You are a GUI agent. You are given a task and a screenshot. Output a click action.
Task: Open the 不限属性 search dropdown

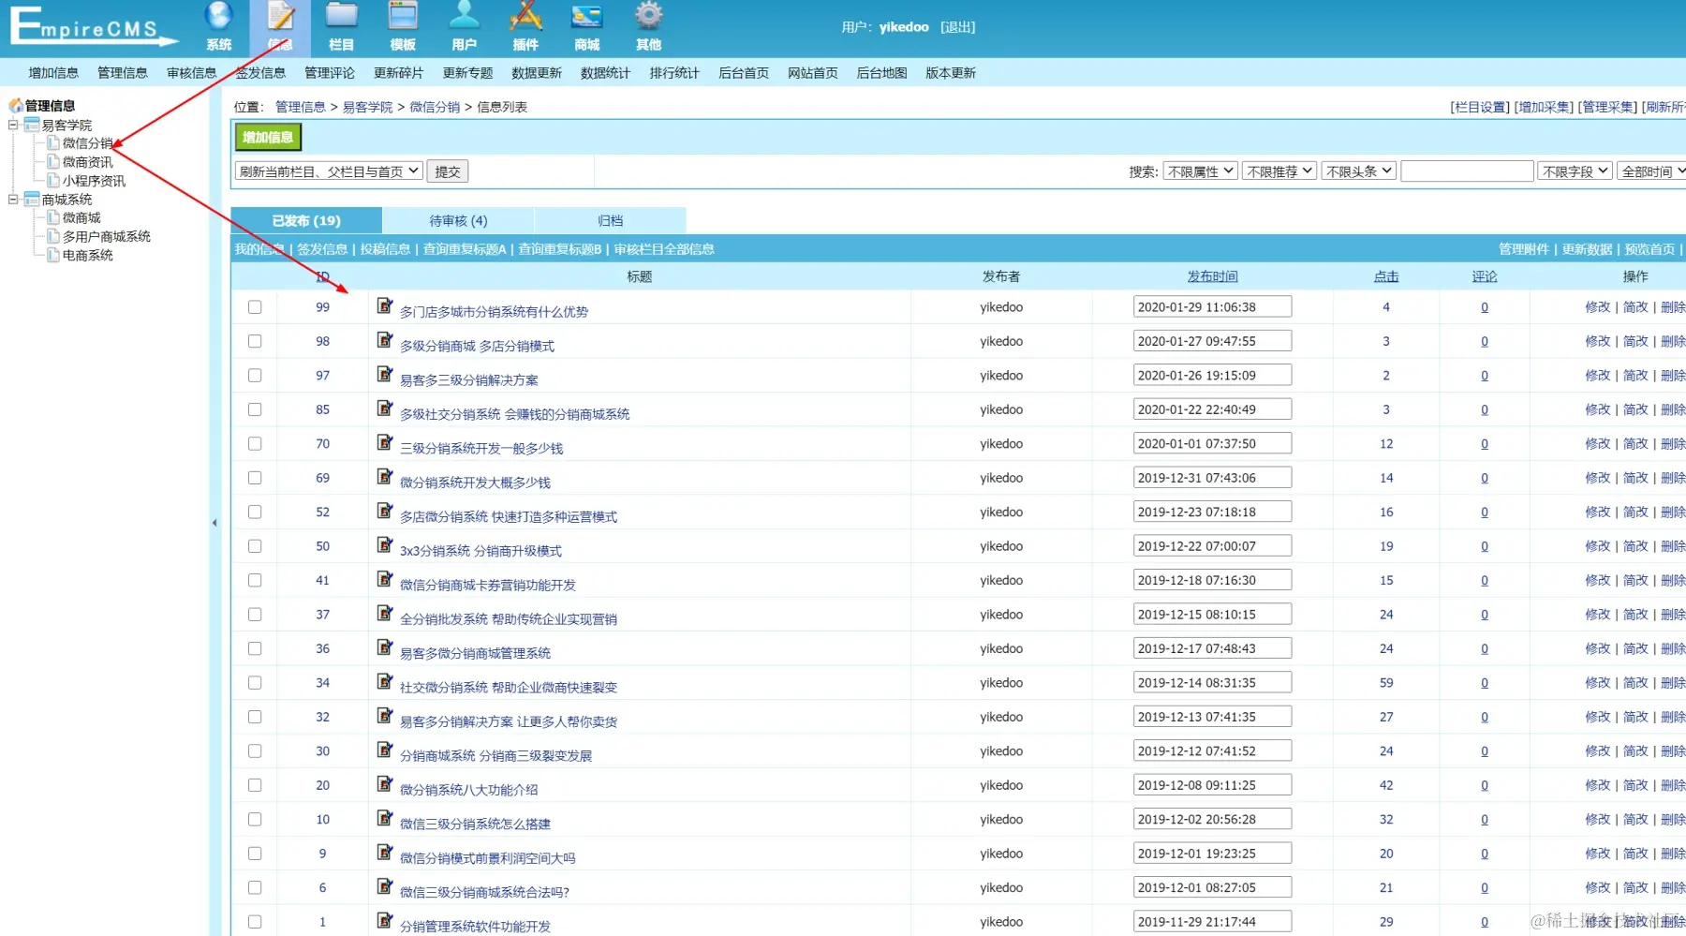point(1200,171)
